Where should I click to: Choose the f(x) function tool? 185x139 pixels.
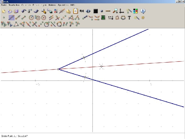click(x=82, y=11)
